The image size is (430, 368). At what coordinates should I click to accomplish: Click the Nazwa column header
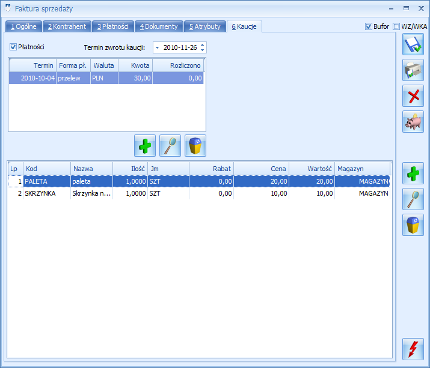91,169
